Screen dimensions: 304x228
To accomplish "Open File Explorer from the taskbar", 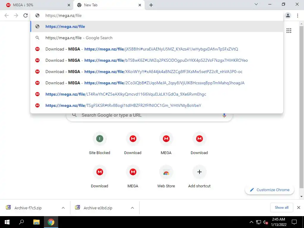I will click(36, 222).
